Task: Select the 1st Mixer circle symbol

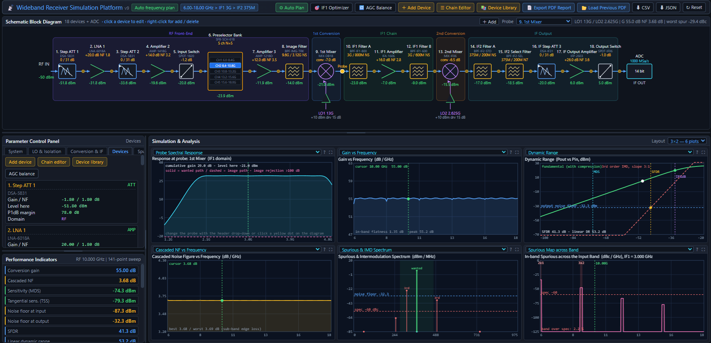Action: coord(326,71)
